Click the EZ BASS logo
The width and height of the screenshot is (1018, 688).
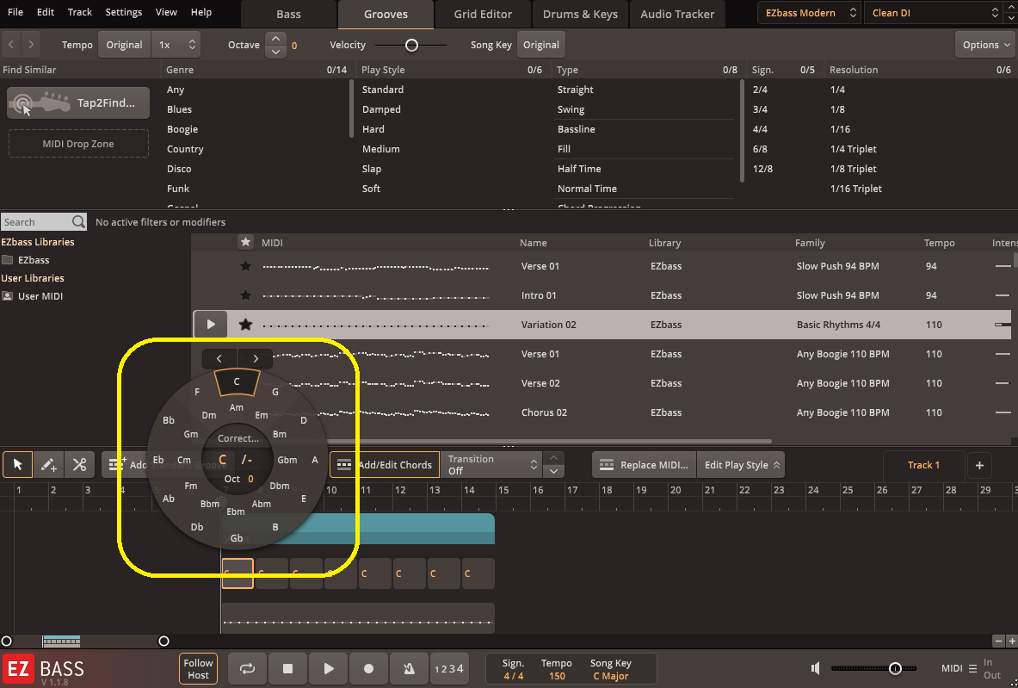(44, 669)
